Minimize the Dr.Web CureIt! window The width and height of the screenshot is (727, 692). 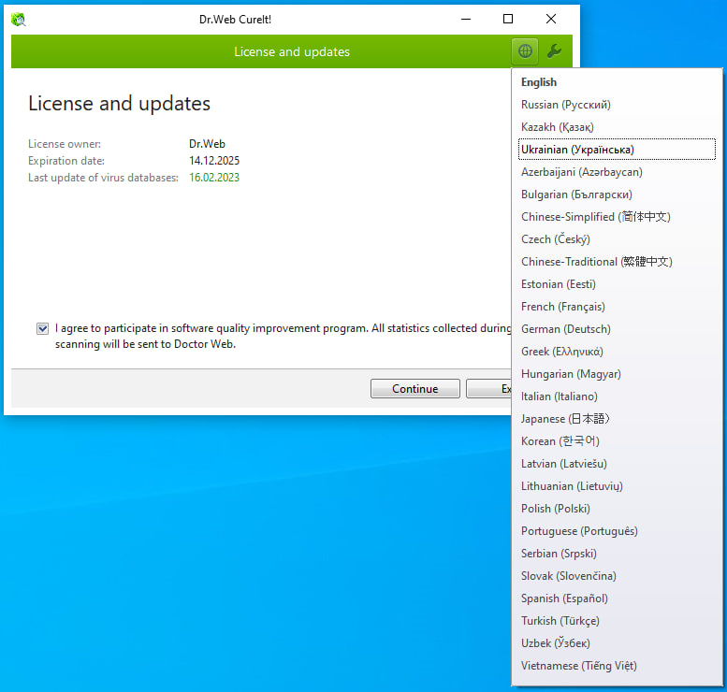pyautogui.click(x=466, y=19)
